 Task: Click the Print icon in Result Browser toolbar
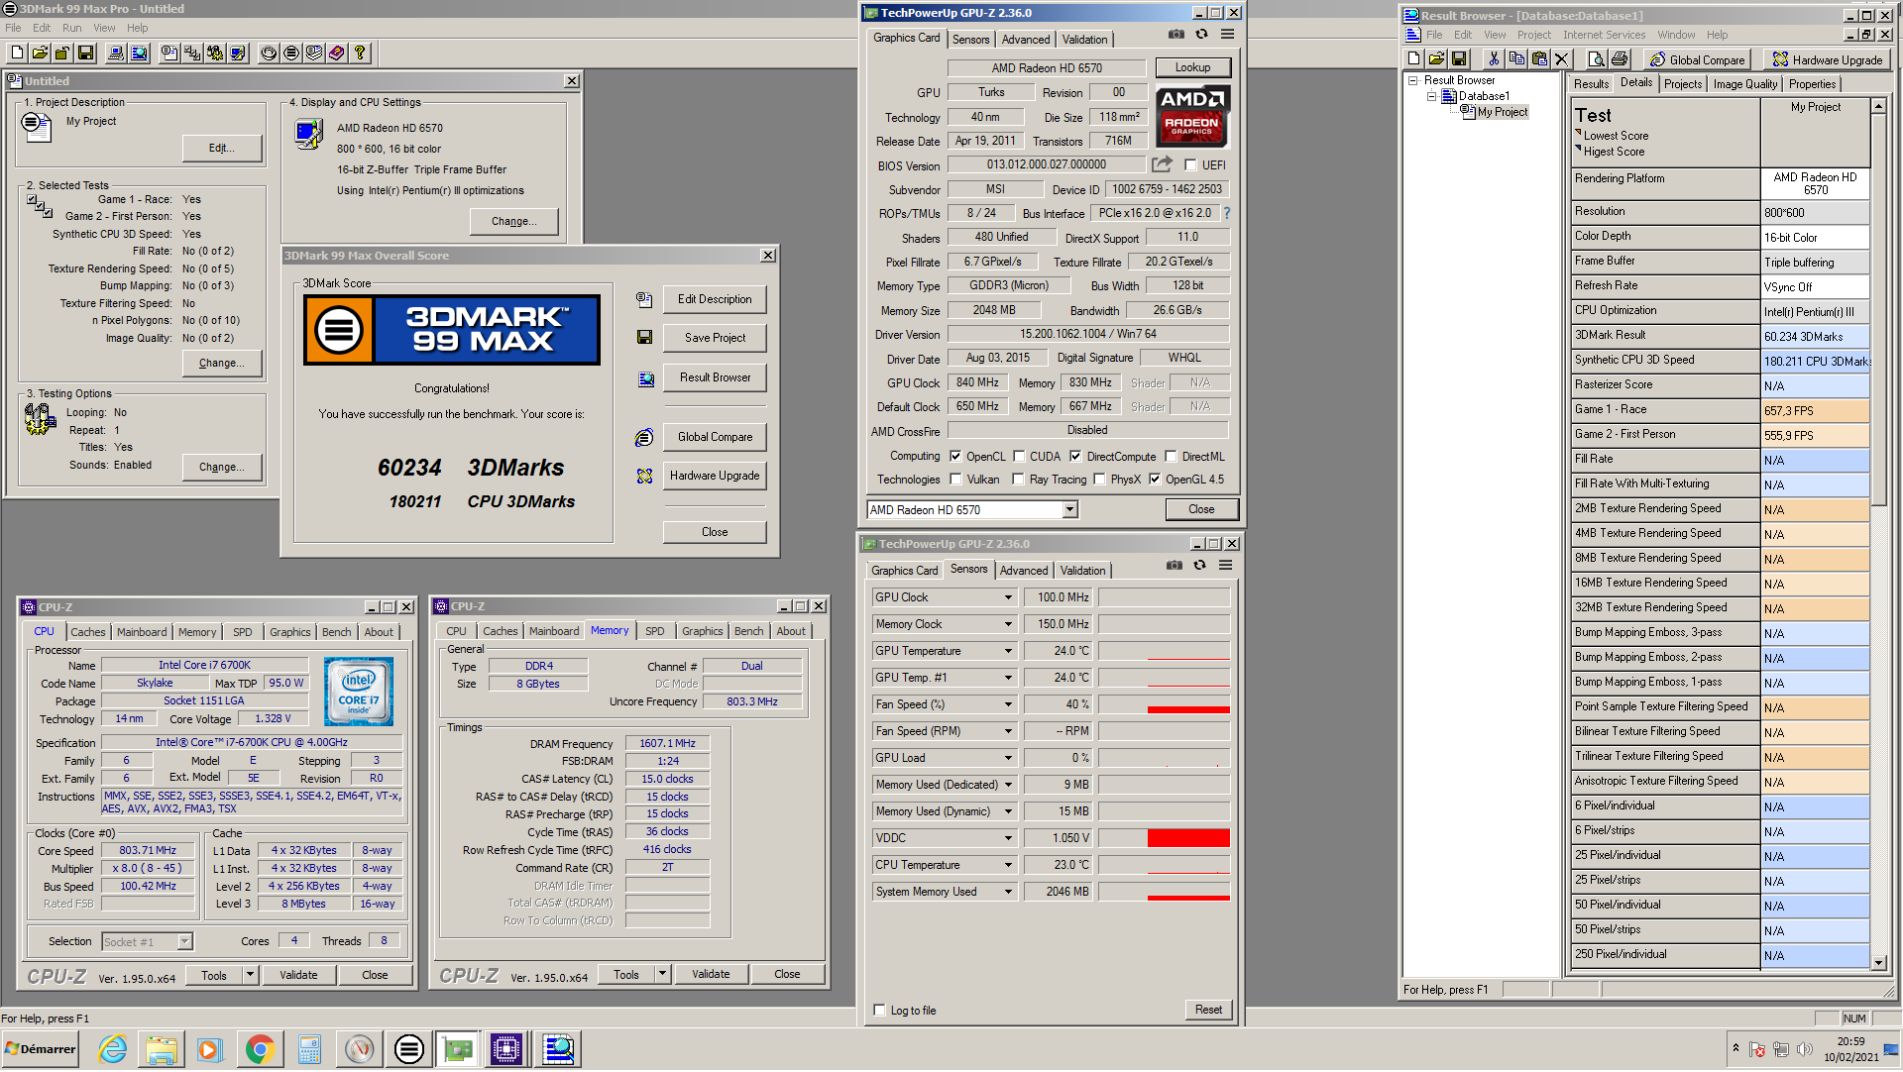1620,59
